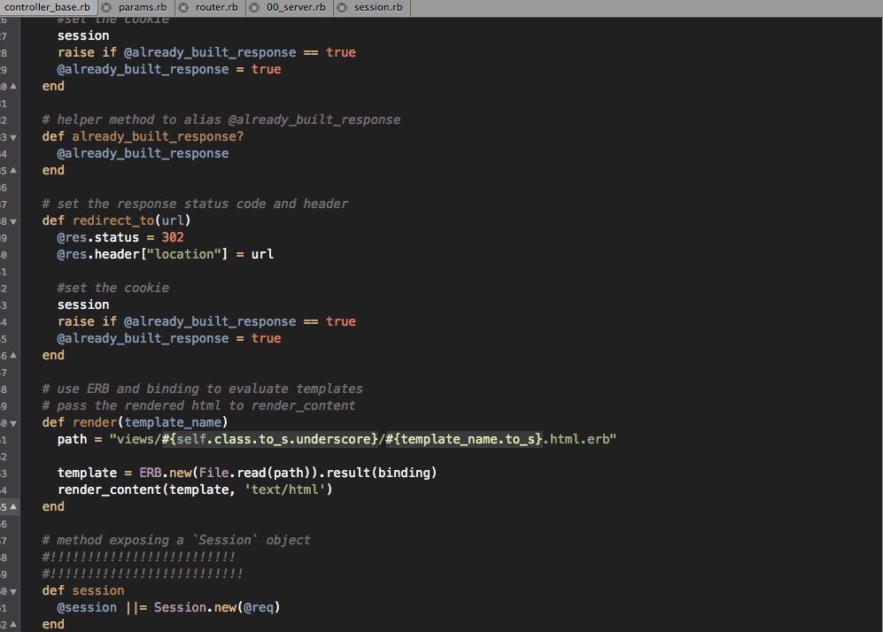Select the router.rb tab
This screenshot has height=632, width=883.
pos(216,8)
